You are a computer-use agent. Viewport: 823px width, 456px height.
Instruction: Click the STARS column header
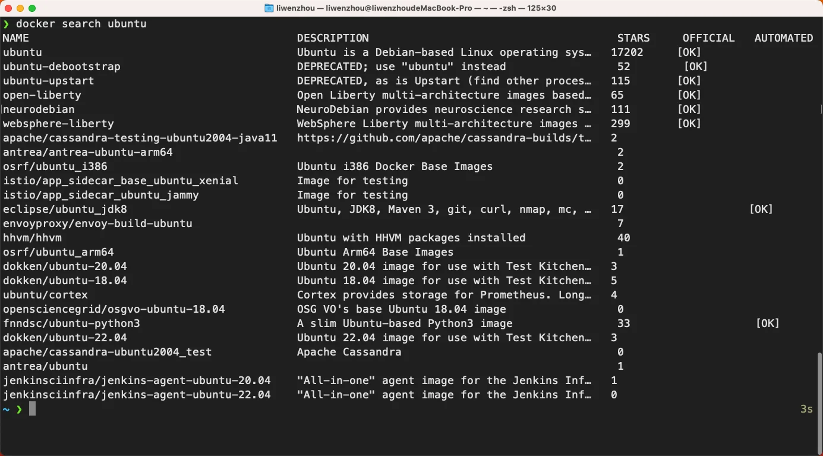point(633,37)
